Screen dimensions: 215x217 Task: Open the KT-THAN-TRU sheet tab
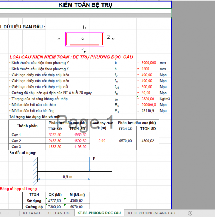tap(59, 213)
